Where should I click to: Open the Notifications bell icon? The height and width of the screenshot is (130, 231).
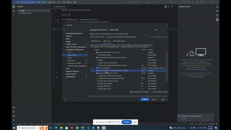(x=217, y=6)
